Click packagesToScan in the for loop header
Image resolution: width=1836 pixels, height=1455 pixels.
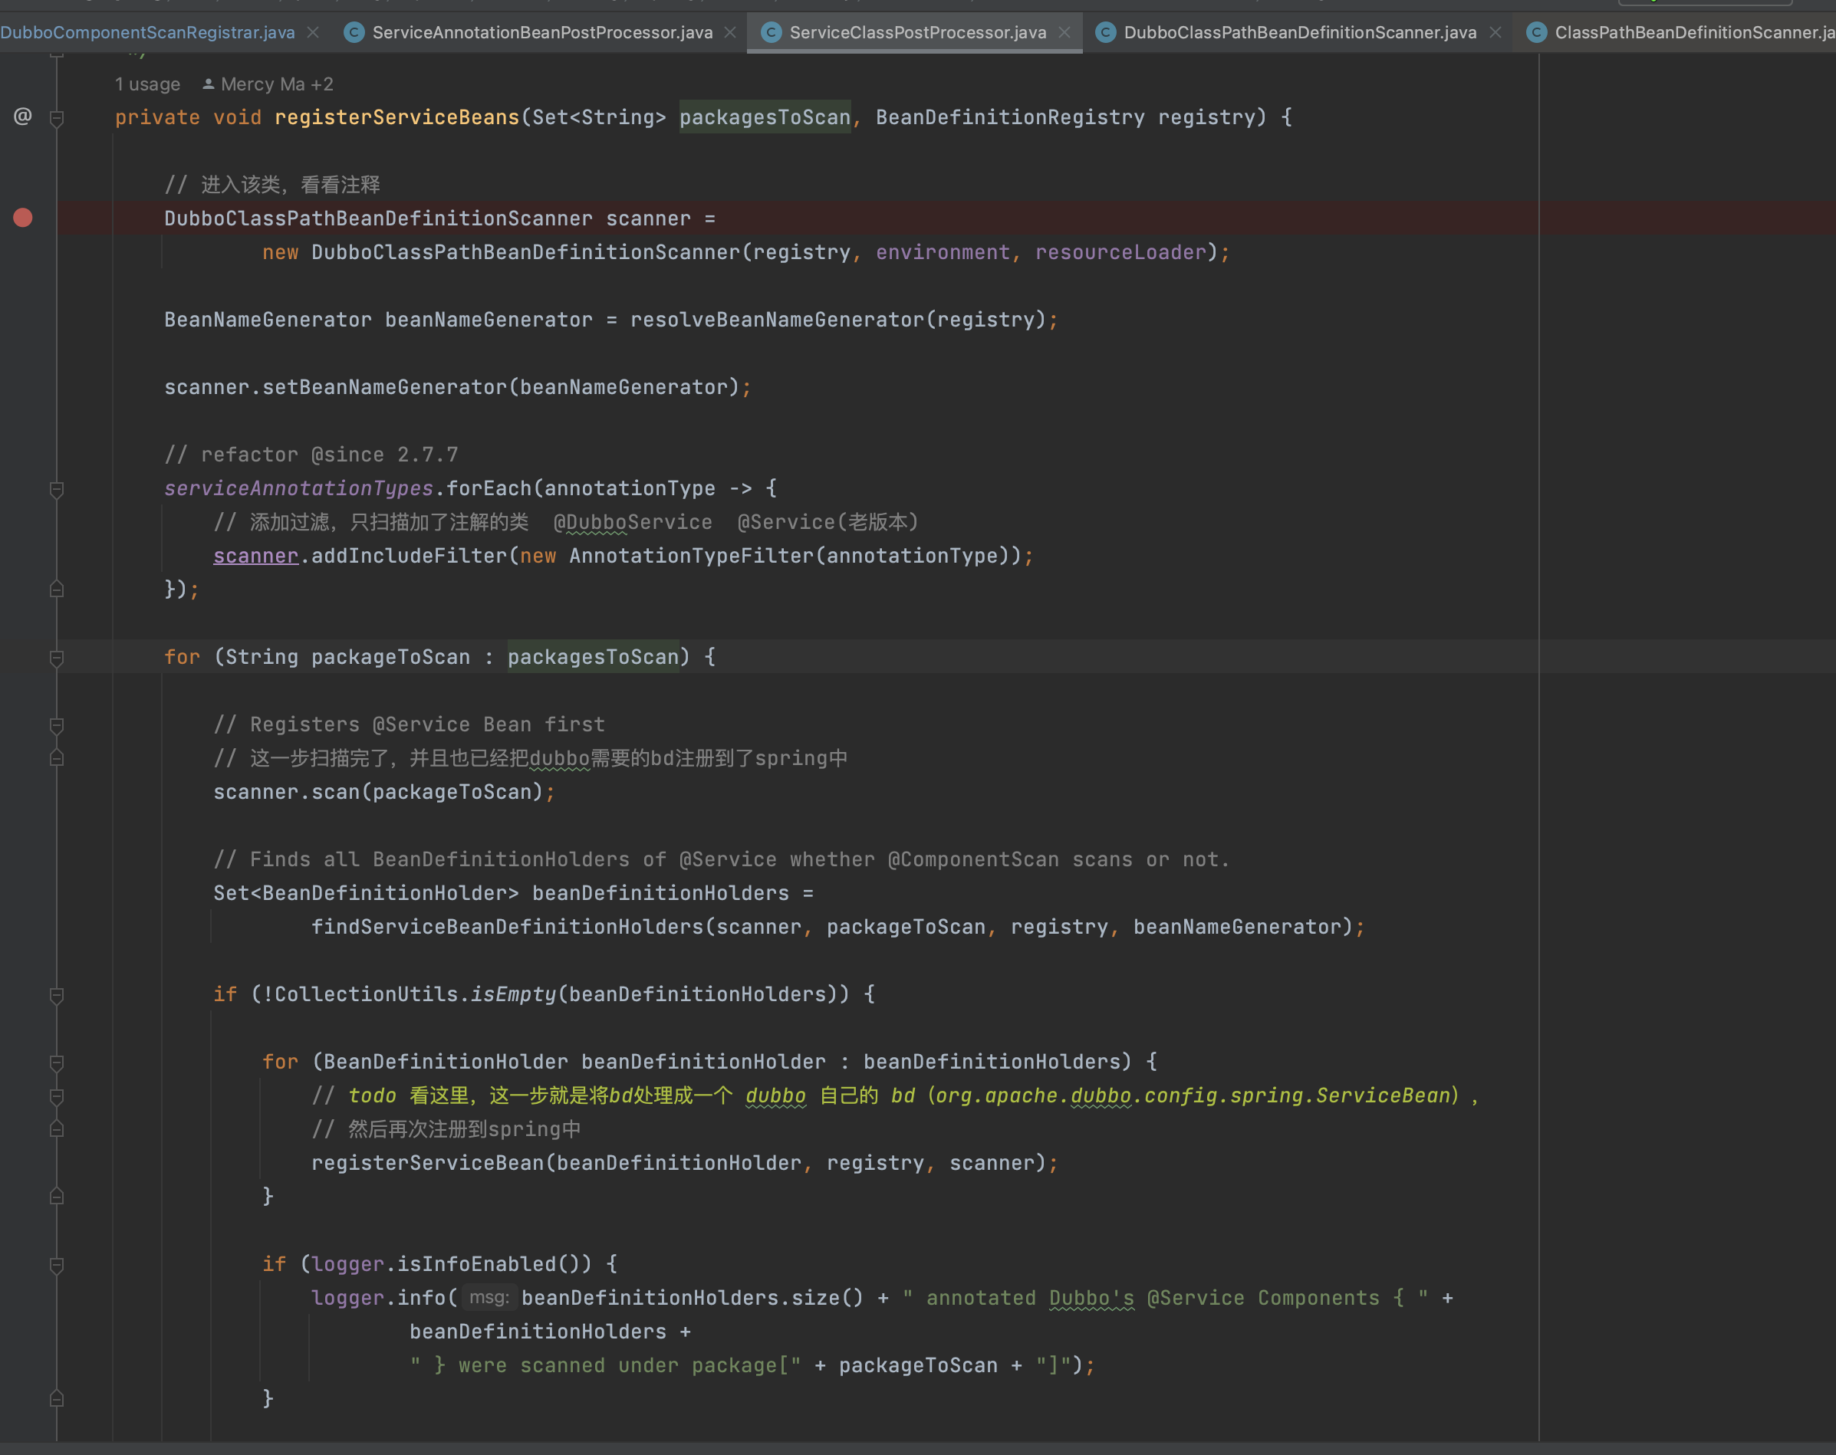(x=594, y=657)
